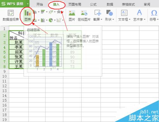The height and width of the screenshot is (122, 159).
Task: Open the 数据透视表 pivot table tool
Action: [11, 16]
